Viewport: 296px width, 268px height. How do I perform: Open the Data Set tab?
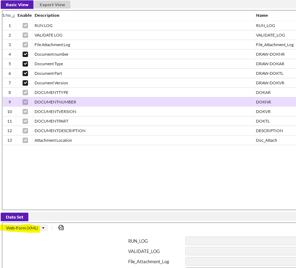coord(15,217)
